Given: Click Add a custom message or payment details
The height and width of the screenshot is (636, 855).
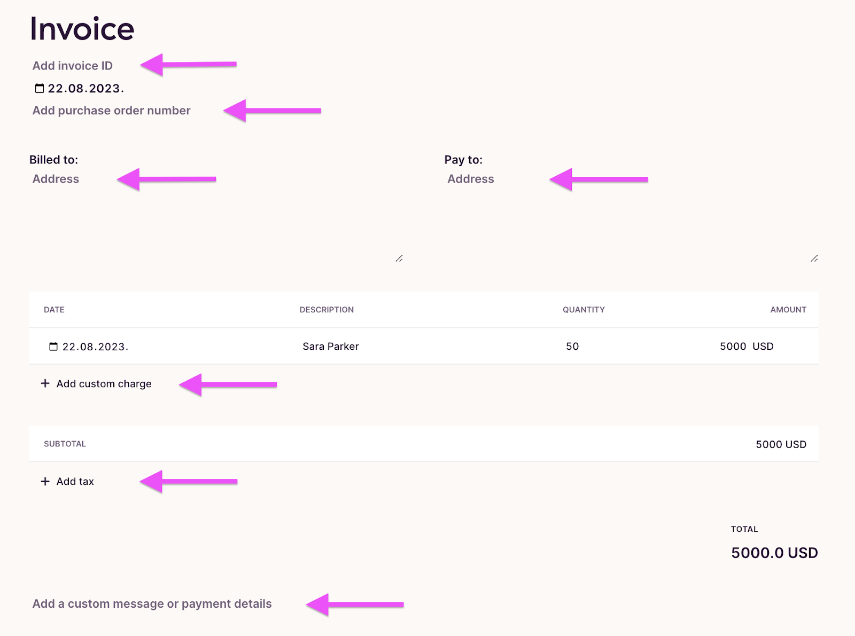Looking at the screenshot, I should tap(153, 603).
